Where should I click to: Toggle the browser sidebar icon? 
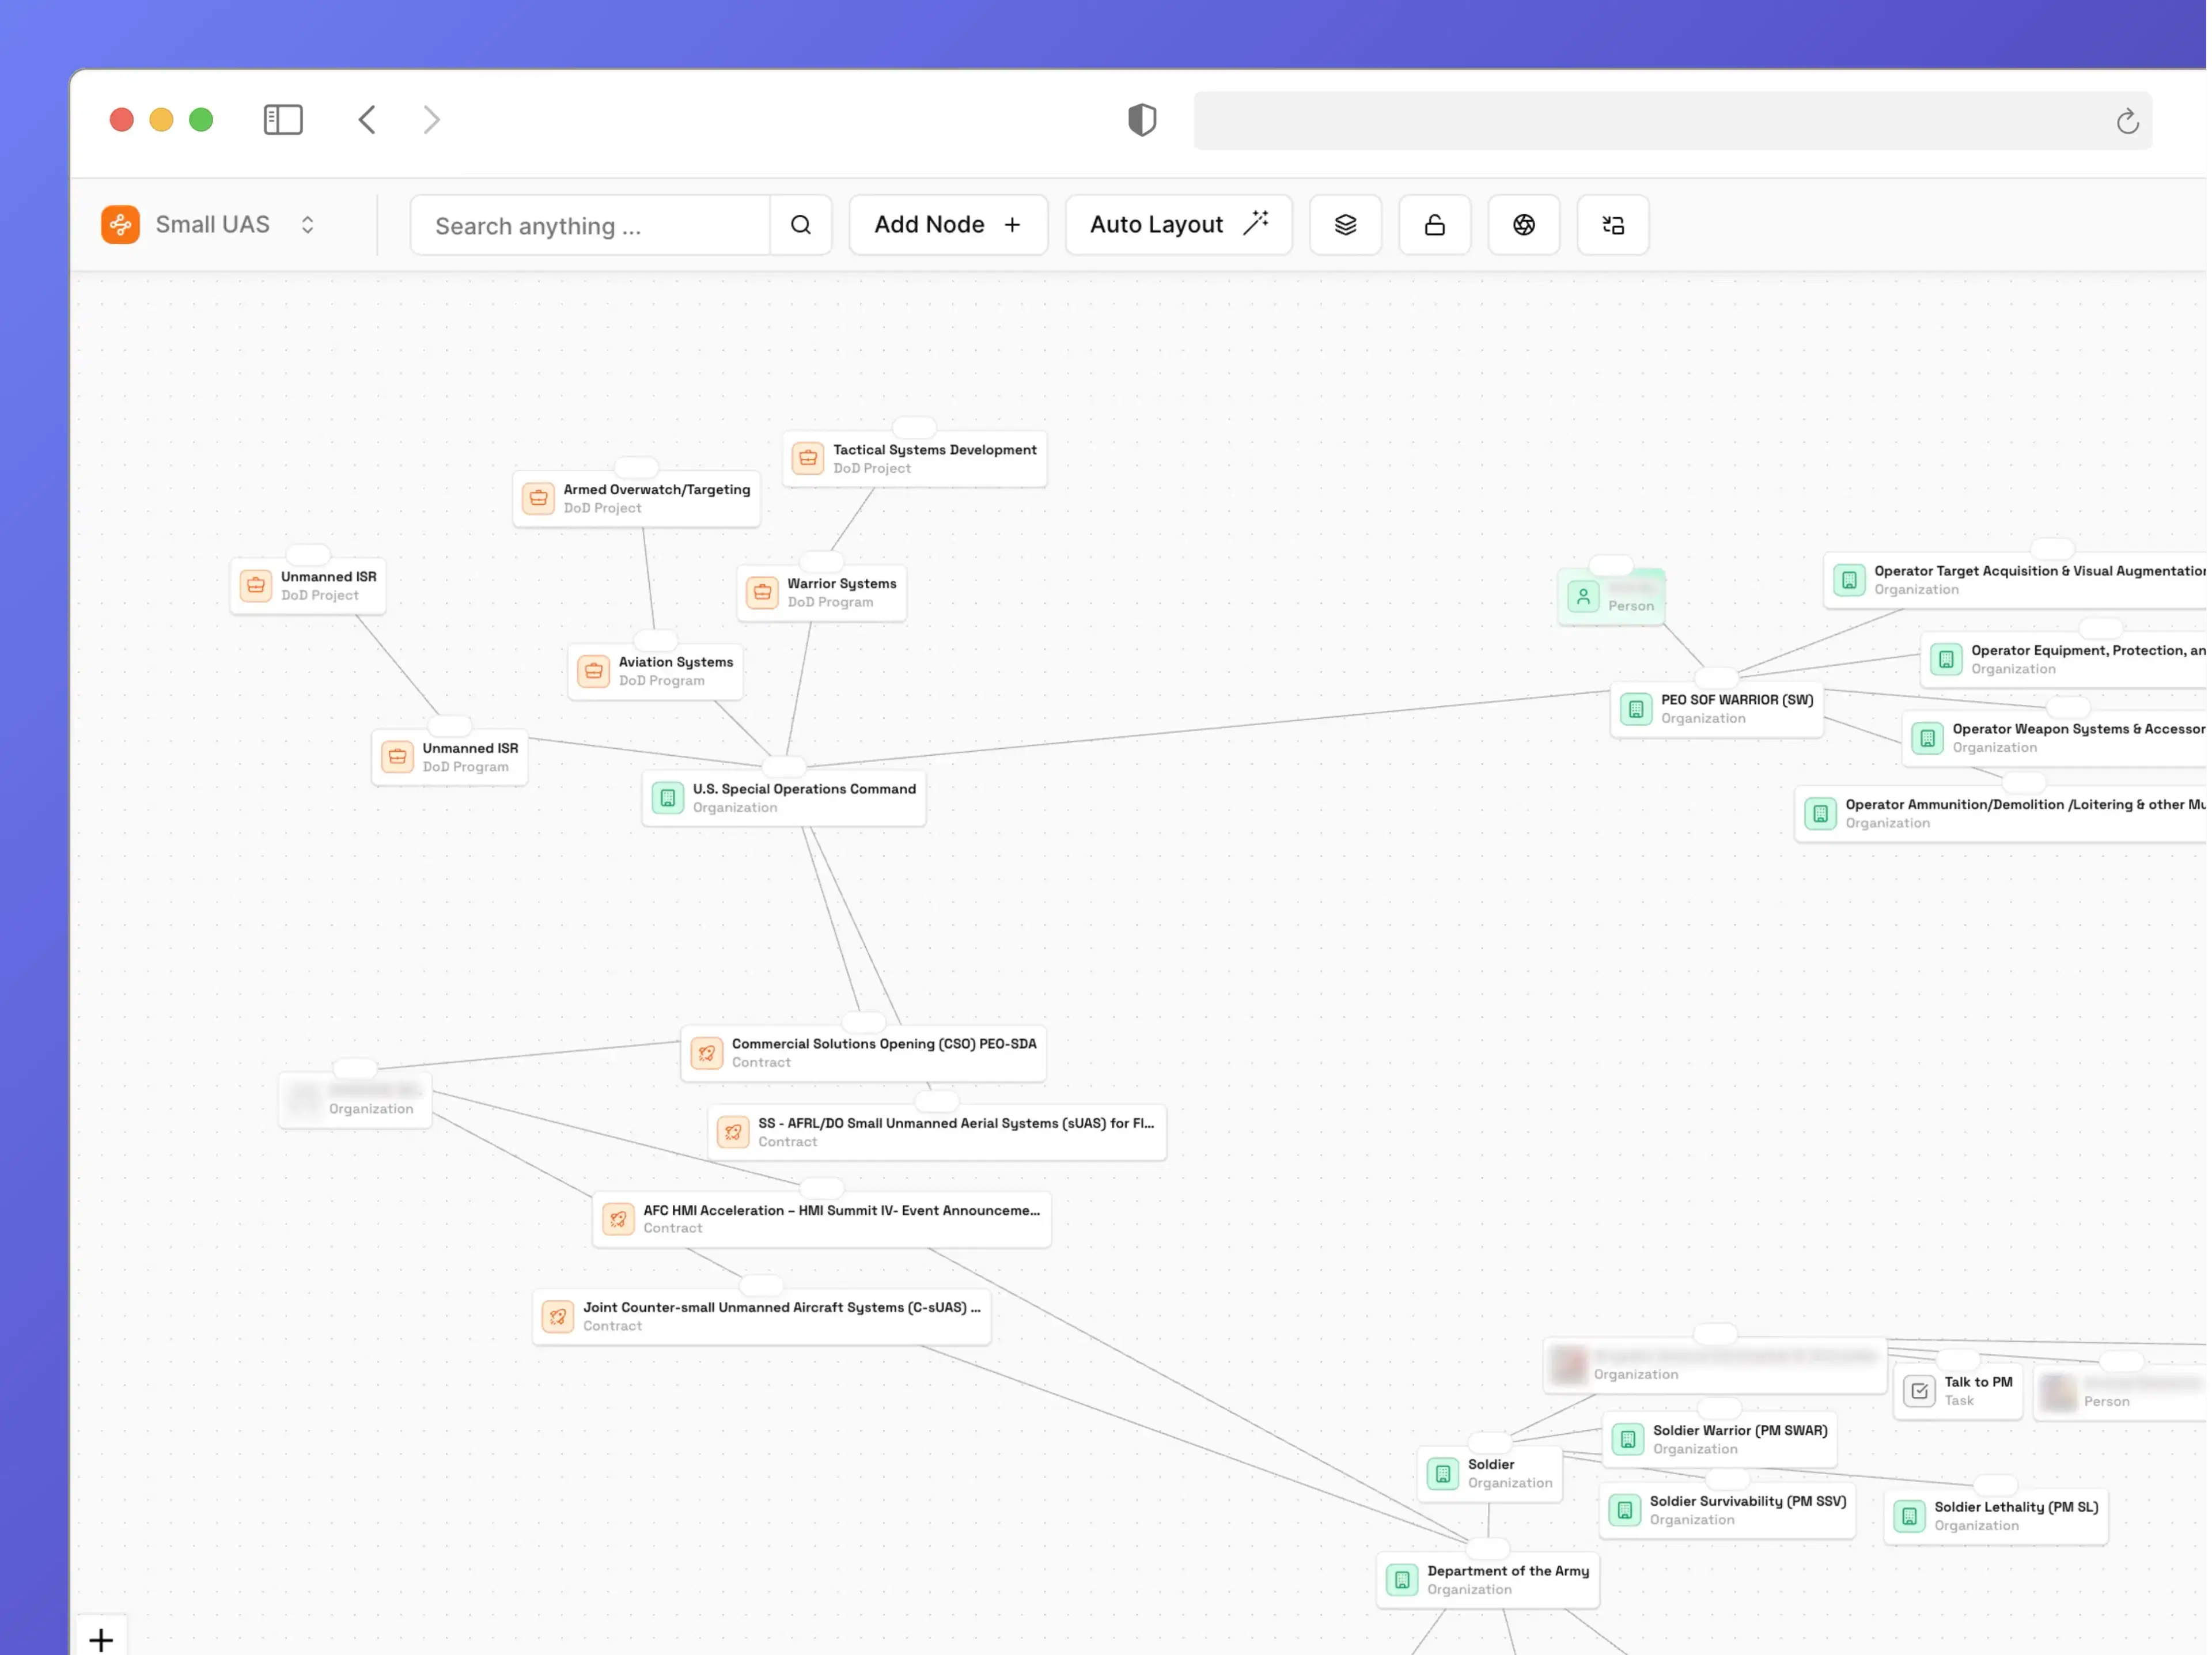point(283,119)
